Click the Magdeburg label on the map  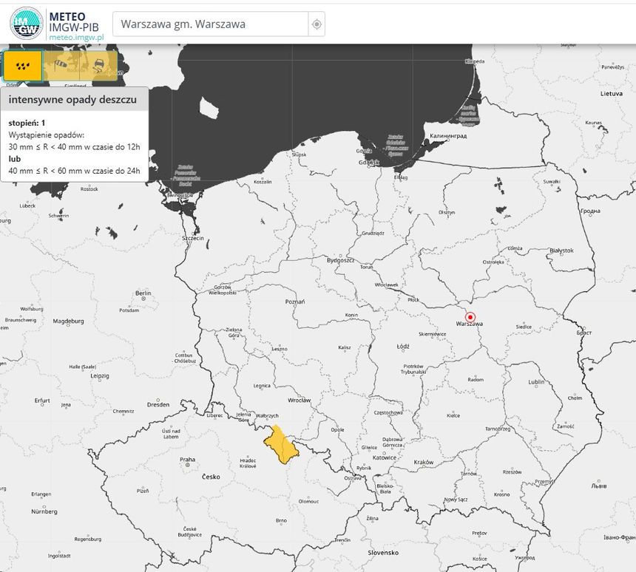[x=68, y=321]
